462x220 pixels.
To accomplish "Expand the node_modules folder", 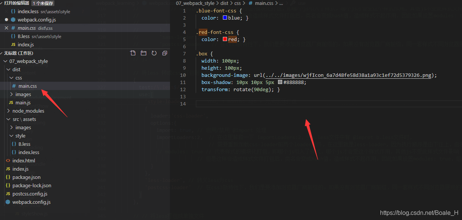I will pyautogui.click(x=8, y=111).
